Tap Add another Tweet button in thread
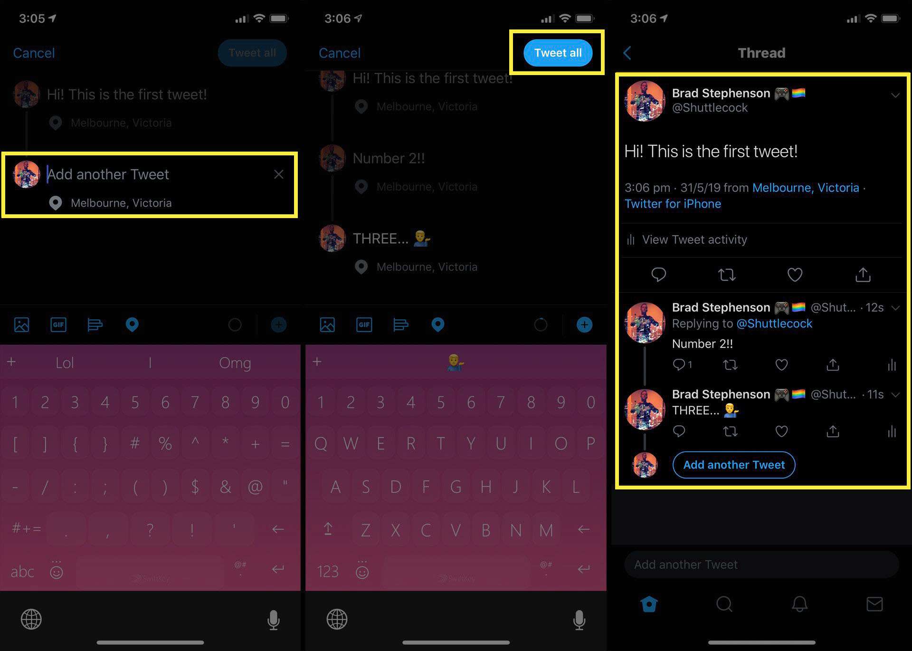This screenshot has height=651, width=912. click(734, 465)
